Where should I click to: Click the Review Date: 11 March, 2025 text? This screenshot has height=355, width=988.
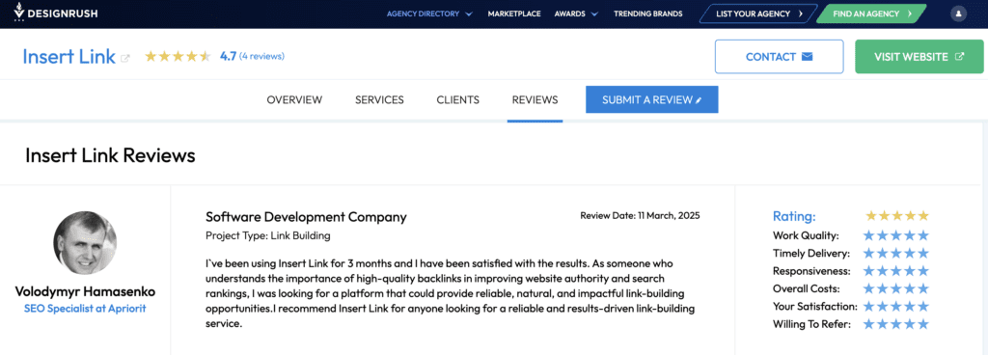(x=640, y=215)
